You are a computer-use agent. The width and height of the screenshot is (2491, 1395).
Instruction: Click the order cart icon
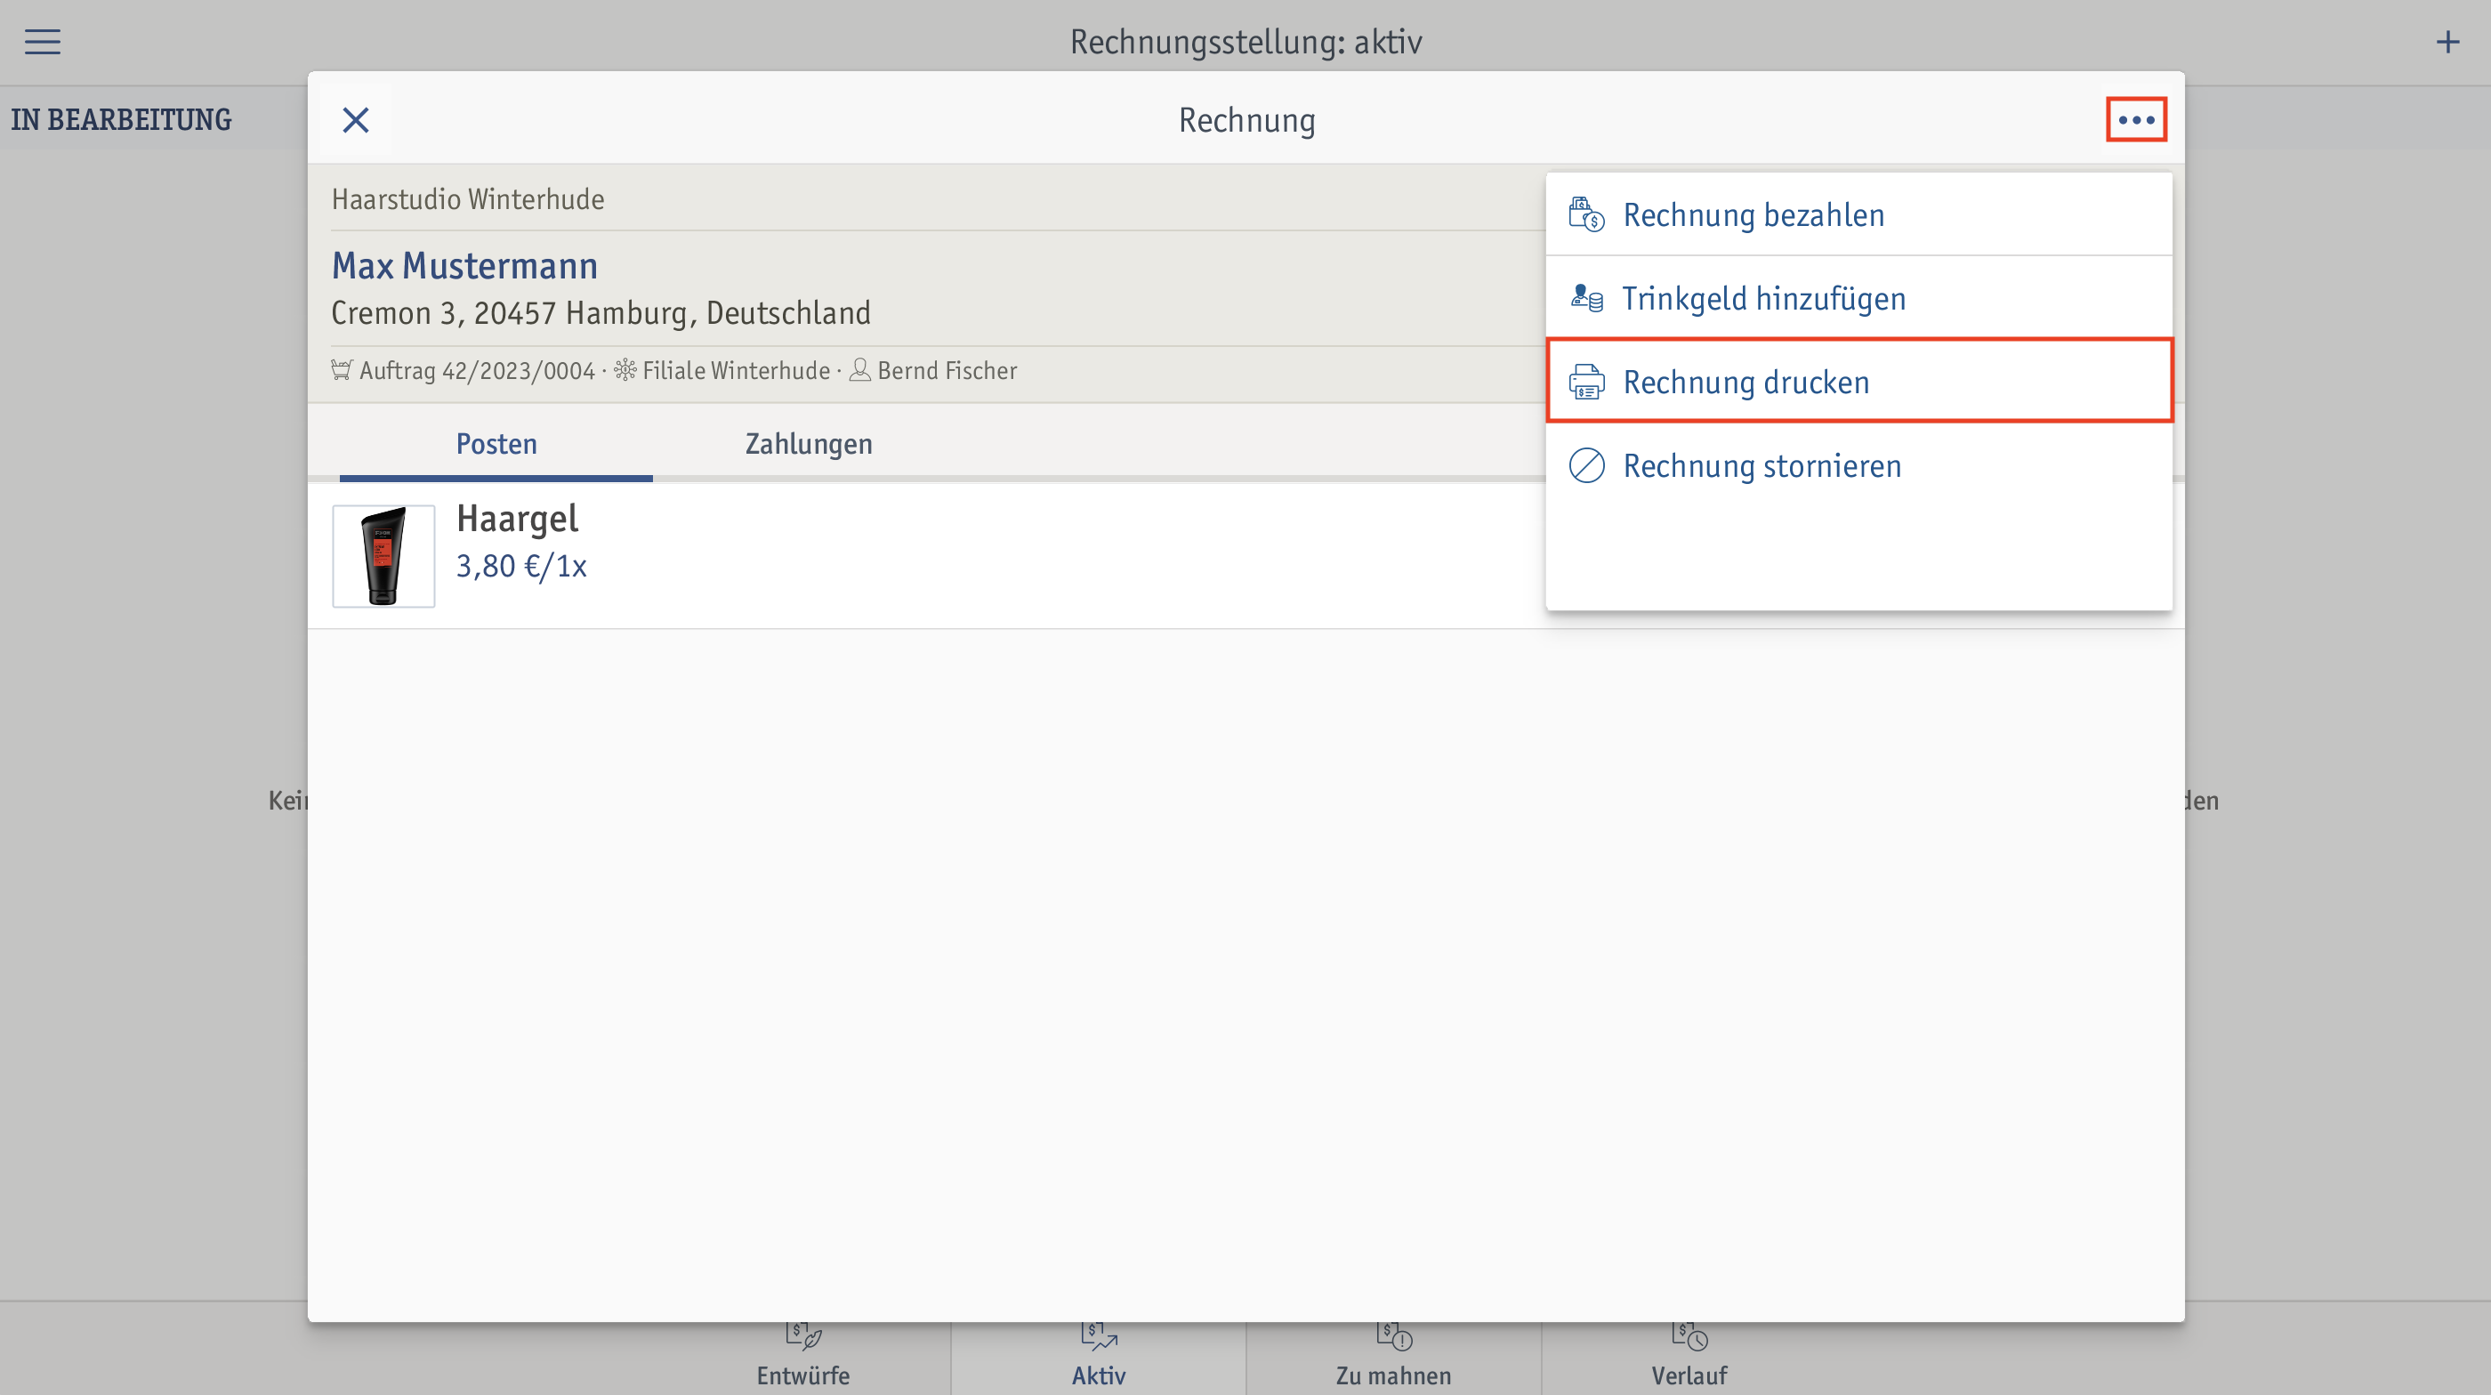342,370
